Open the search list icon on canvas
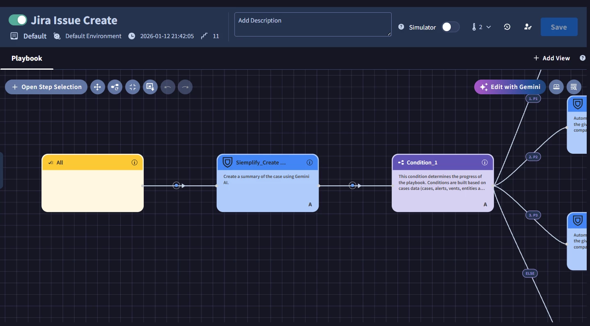This screenshot has width=590, height=326. click(x=574, y=87)
